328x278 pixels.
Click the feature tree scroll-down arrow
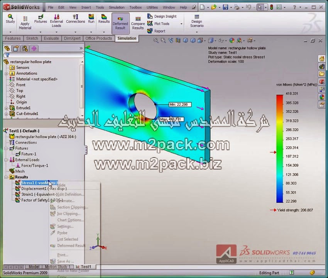82,115
